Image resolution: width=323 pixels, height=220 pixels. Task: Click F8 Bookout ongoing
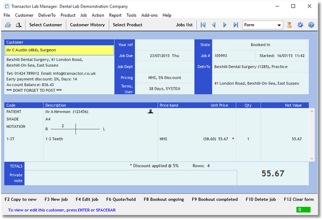(x=164, y=199)
